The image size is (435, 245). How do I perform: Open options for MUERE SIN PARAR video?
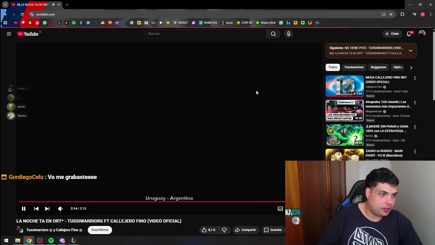pyautogui.click(x=415, y=127)
